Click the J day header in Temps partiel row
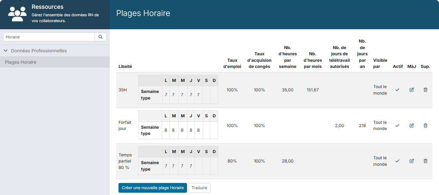This screenshot has height=195, width=439. (x=191, y=151)
